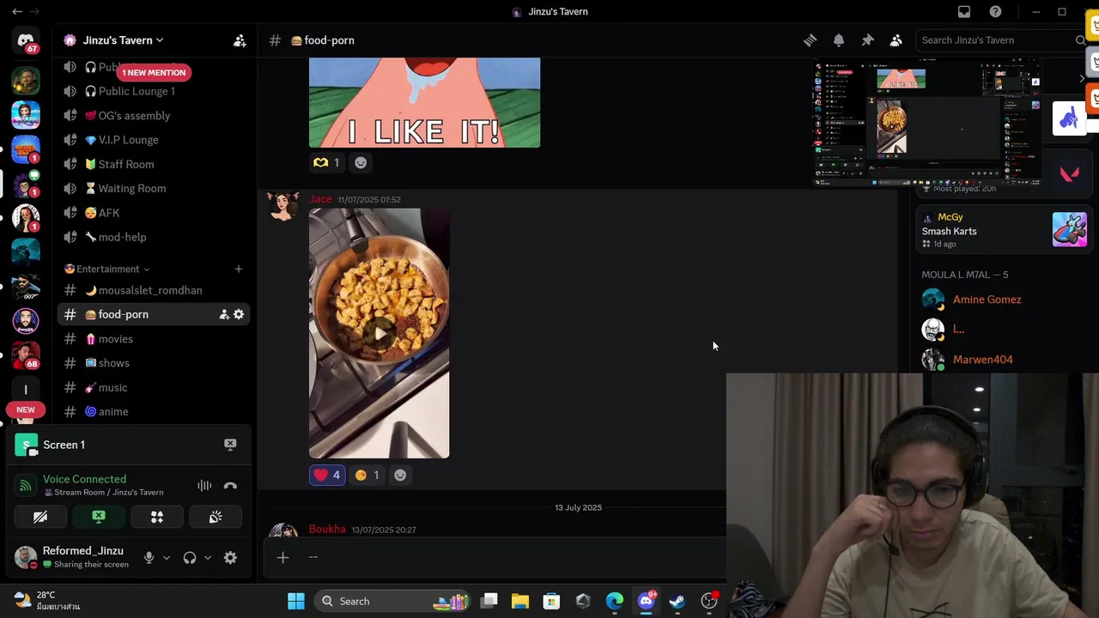Toggle member list icon in header
The image size is (1099, 618).
point(896,40)
